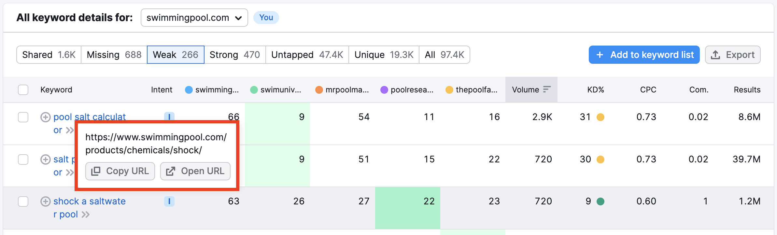The image size is (777, 235).
Task: Click the 8.6M results value
Action: [x=749, y=117]
